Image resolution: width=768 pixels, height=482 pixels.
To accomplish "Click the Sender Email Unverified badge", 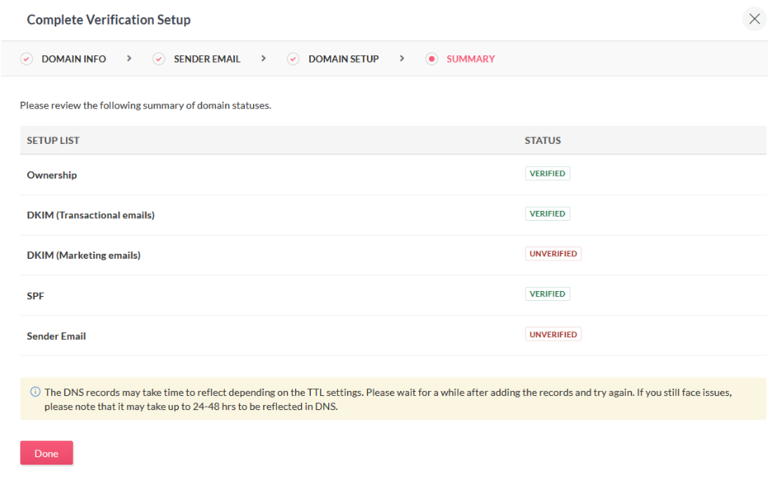I will (x=553, y=335).
